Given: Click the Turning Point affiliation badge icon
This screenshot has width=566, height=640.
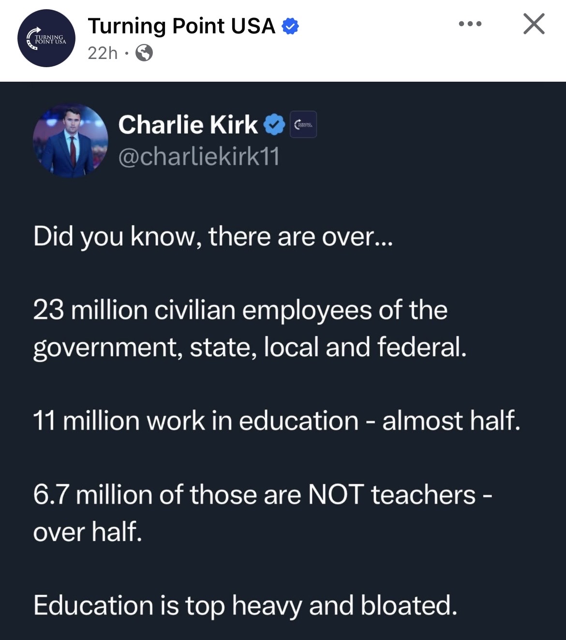Looking at the screenshot, I should [303, 125].
